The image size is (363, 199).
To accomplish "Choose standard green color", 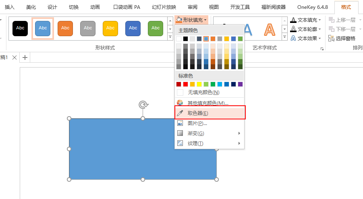I will tap(213, 84).
